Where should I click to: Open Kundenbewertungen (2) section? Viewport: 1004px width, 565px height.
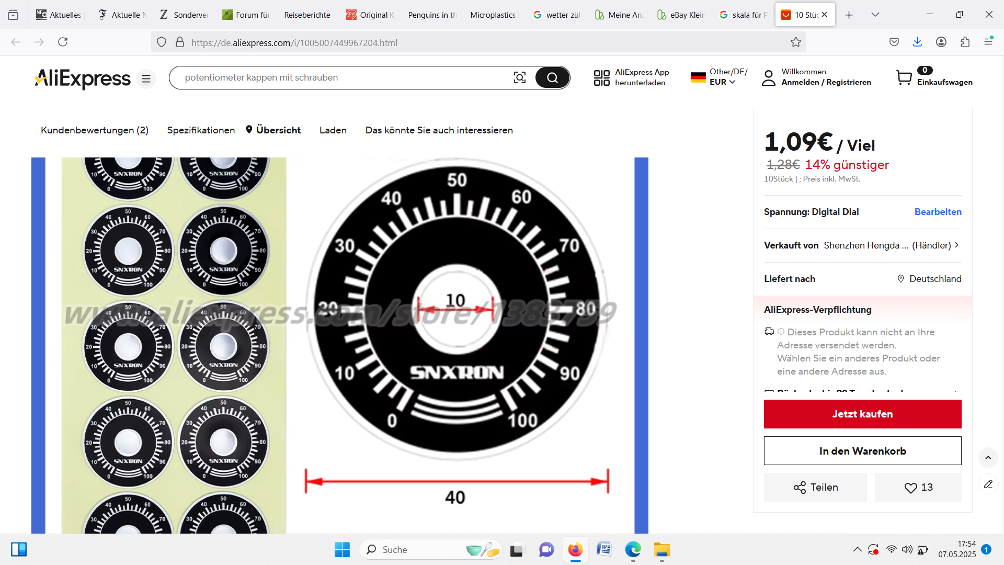[x=95, y=130]
